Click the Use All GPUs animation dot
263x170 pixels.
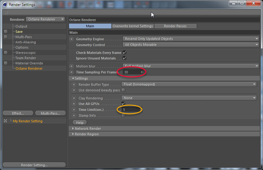point(74,104)
